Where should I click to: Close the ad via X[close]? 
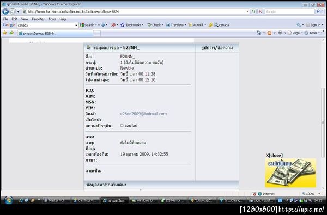point(274,156)
